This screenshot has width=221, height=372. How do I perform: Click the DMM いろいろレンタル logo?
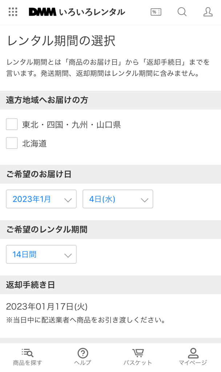pyautogui.click(x=77, y=12)
